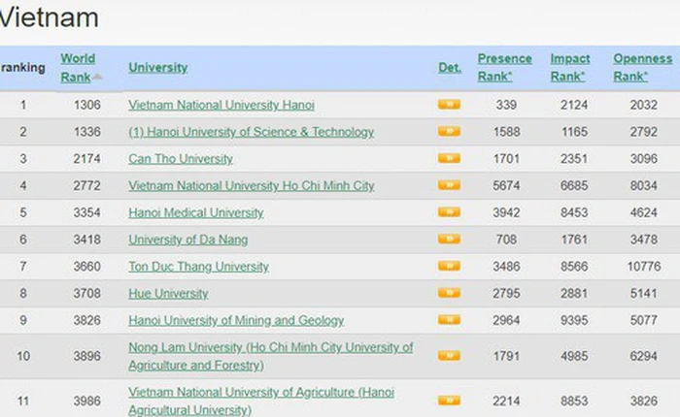
Task: Select world rank value 3896
Action: [86, 356]
